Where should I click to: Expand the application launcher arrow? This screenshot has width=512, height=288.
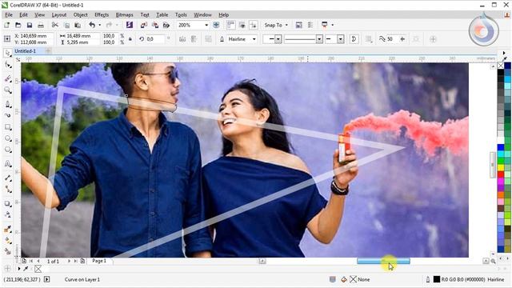tap(333, 25)
